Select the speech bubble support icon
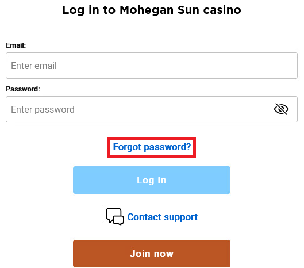Screen dimensions: 304x268 [115, 217]
